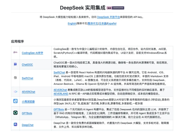The width and height of the screenshot is (180, 135).
Task: Click the CodingSee description text
Action: 111,53
